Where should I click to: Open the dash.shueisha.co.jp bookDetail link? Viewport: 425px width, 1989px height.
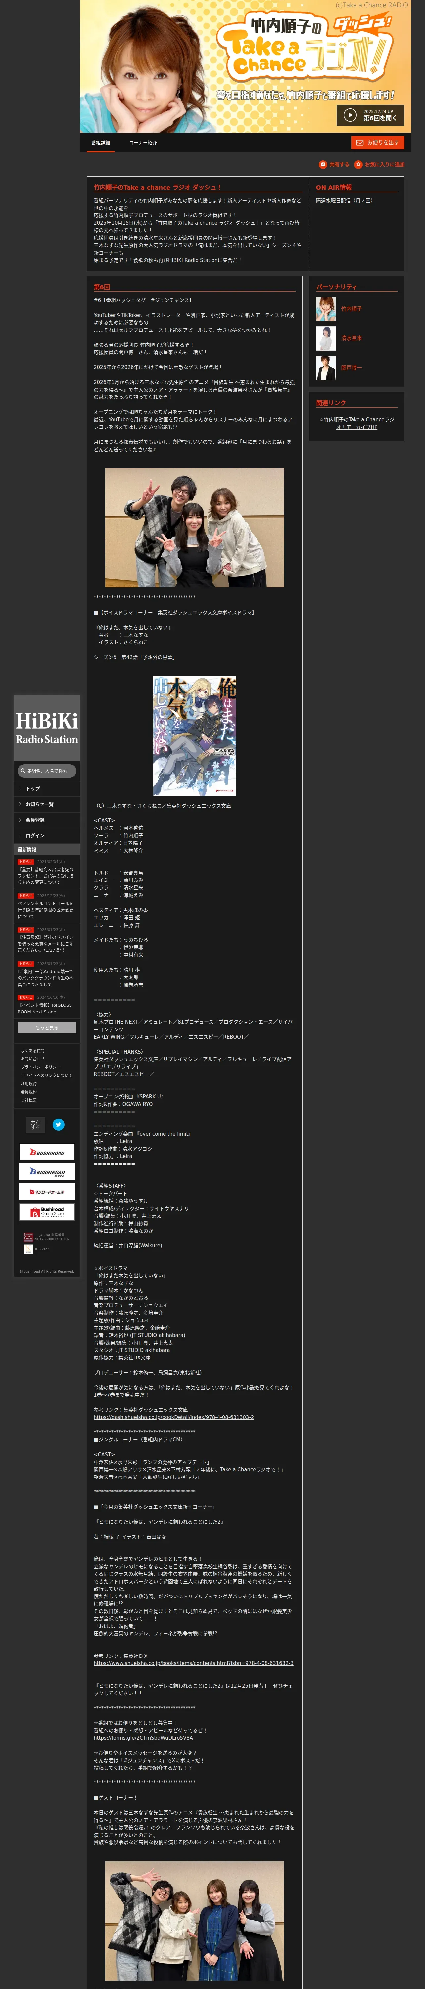point(173,1417)
